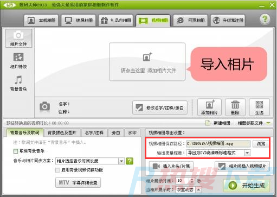Click the sync scheme help icon
The width and height of the screenshot is (277, 197).
(x=130, y=161)
